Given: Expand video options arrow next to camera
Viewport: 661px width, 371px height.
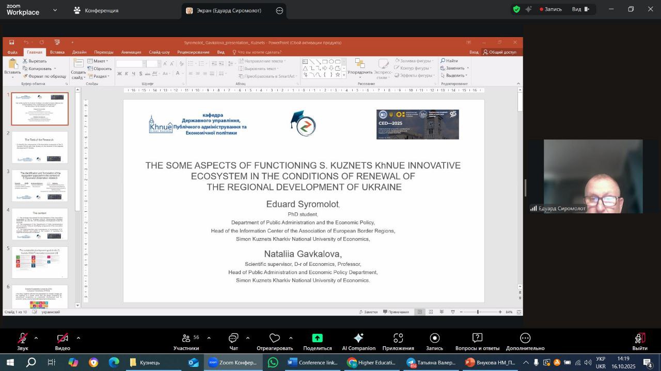Looking at the screenshot, I should [x=78, y=338].
